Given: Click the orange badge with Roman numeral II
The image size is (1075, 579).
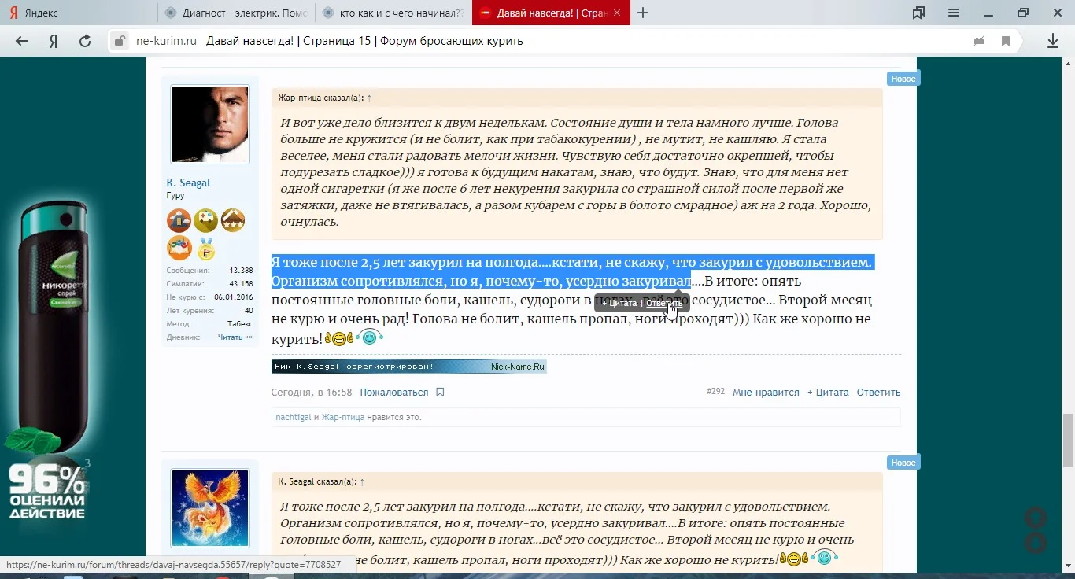Looking at the screenshot, I should point(179,220).
